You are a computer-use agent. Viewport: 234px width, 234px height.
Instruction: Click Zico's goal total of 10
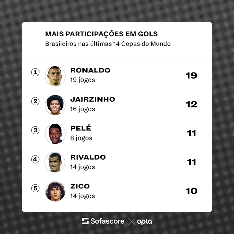pos(191,191)
